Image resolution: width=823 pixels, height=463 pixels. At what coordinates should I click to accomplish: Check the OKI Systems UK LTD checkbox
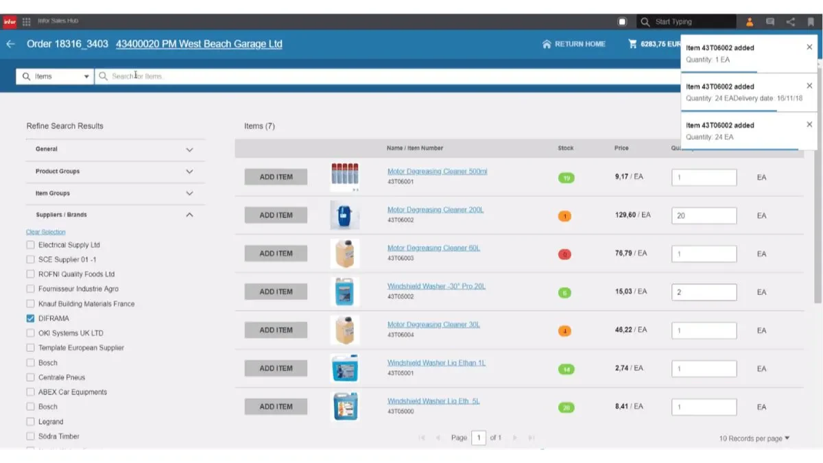coord(30,333)
